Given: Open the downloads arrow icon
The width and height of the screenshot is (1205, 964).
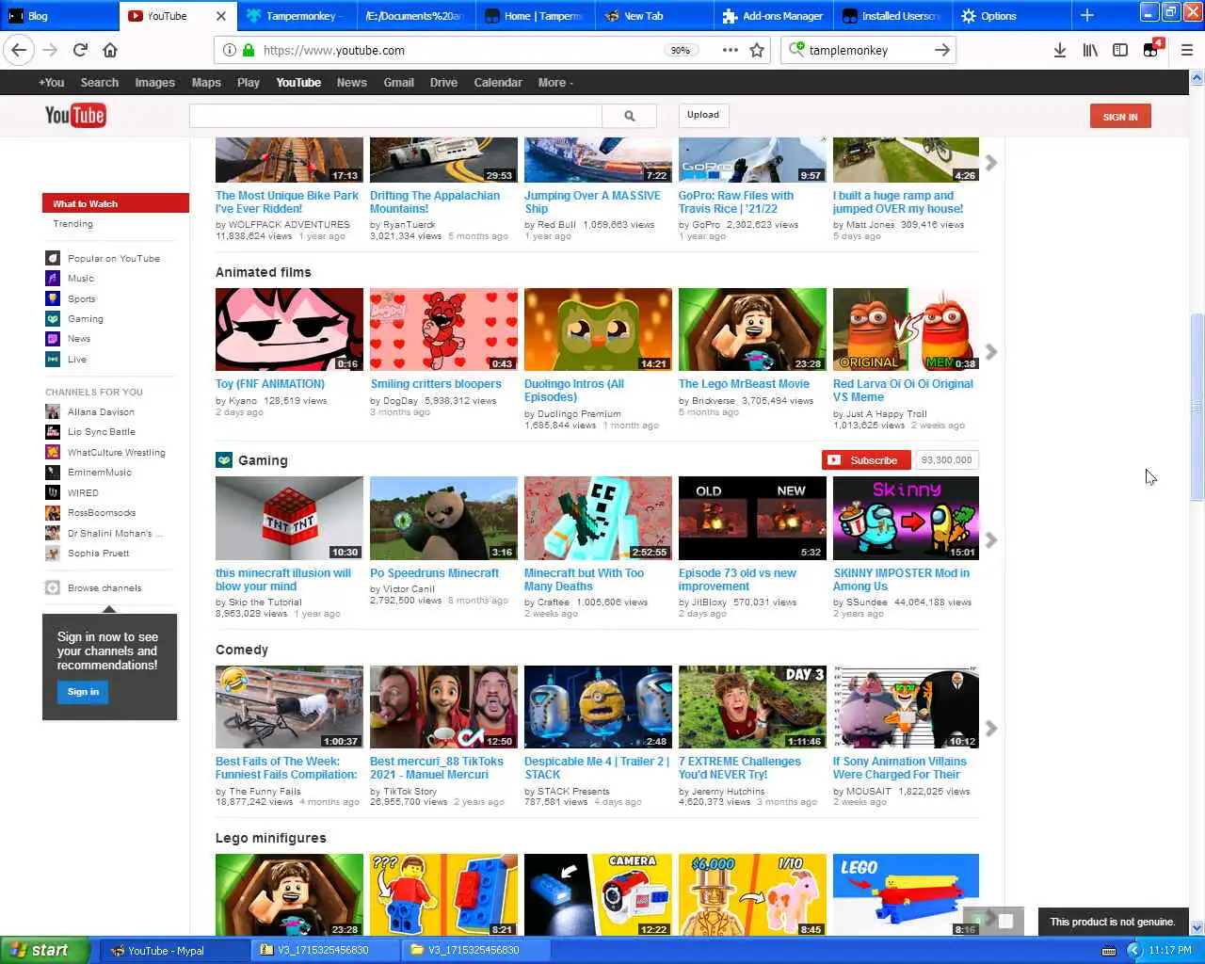Looking at the screenshot, I should click(x=1059, y=50).
